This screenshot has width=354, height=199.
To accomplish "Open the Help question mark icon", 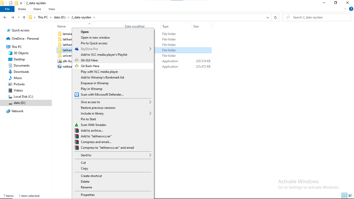I will click(x=351, y=9).
